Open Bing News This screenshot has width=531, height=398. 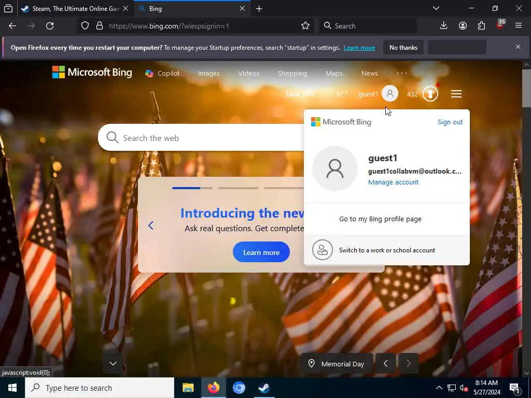point(369,73)
